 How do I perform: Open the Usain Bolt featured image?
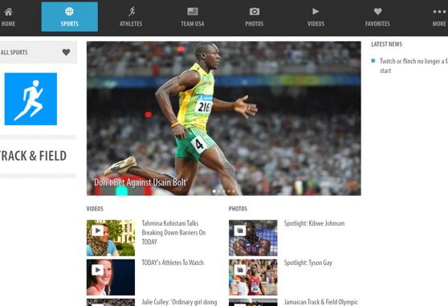(224, 118)
